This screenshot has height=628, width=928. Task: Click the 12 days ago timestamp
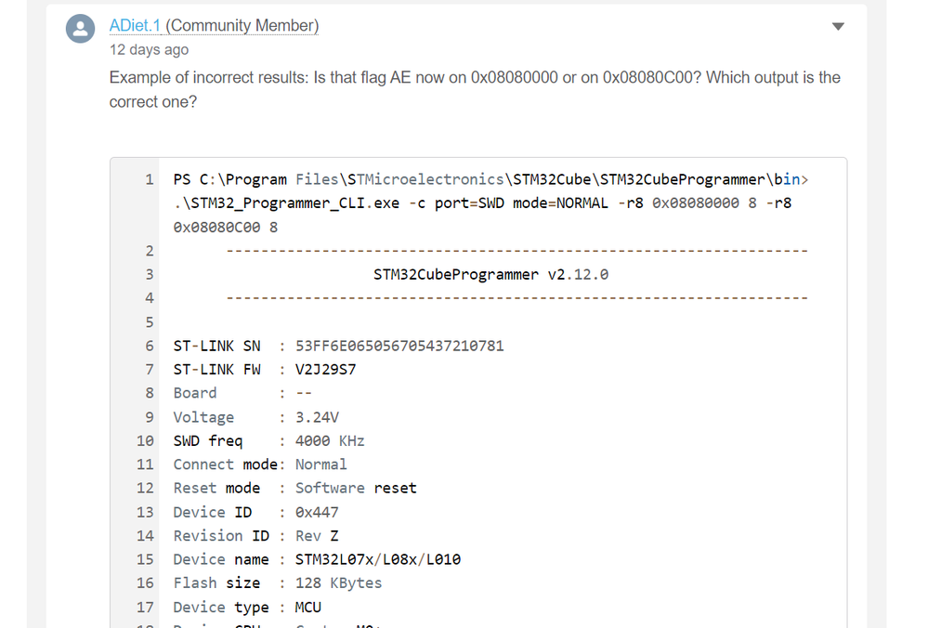(150, 50)
